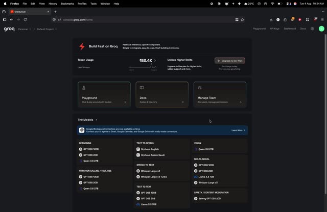Go forward with the browser forward arrow
This screenshot has width=327, height=212.
pos(18,19)
